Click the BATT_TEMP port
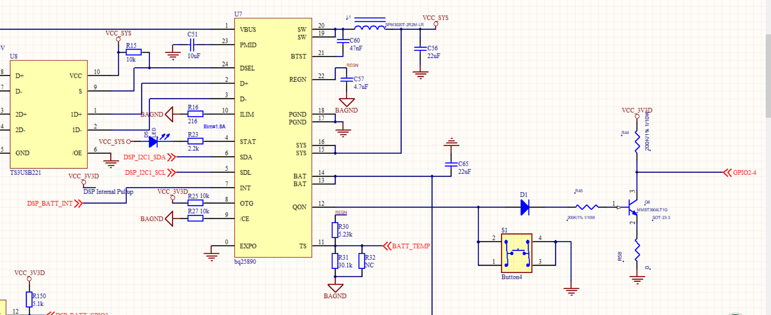This screenshot has height=315, width=771. [x=407, y=246]
